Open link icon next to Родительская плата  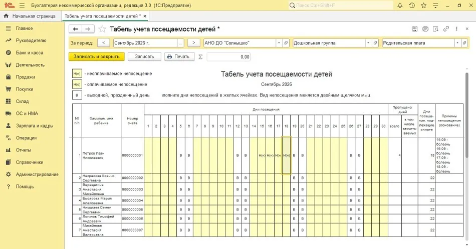point(464,43)
